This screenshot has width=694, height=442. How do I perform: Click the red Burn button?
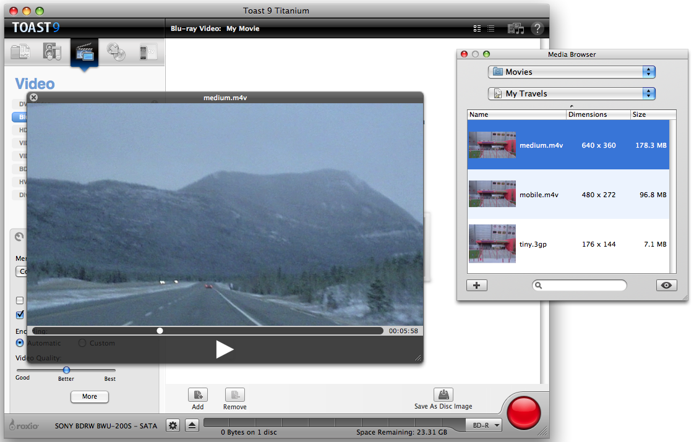(x=524, y=413)
